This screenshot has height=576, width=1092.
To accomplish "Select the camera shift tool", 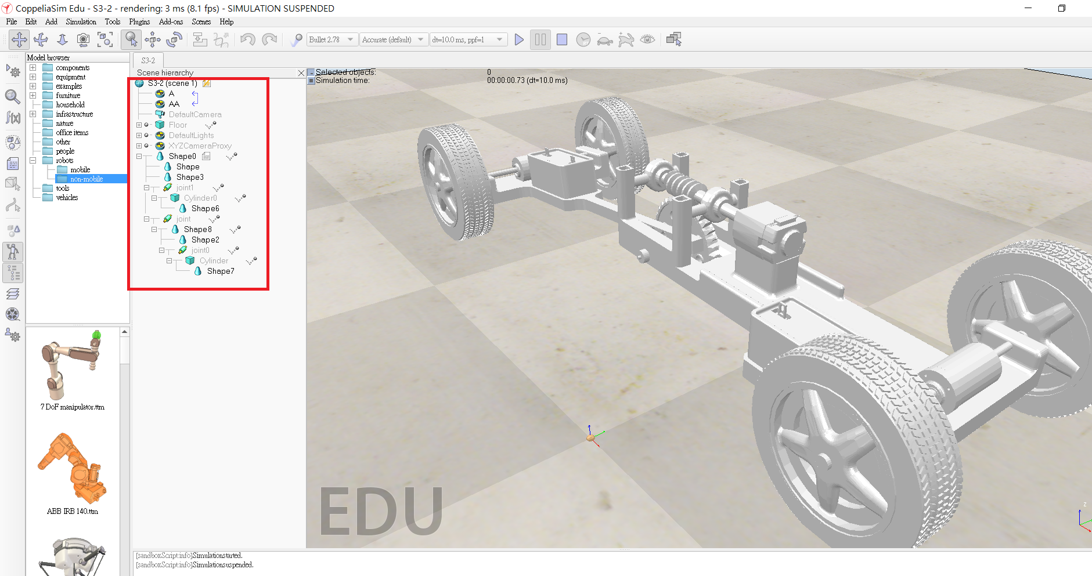I will pos(62,39).
